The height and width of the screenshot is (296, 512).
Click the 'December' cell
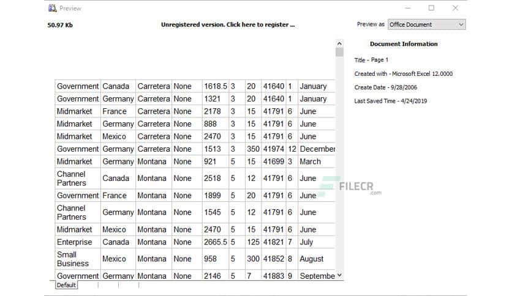point(317,149)
